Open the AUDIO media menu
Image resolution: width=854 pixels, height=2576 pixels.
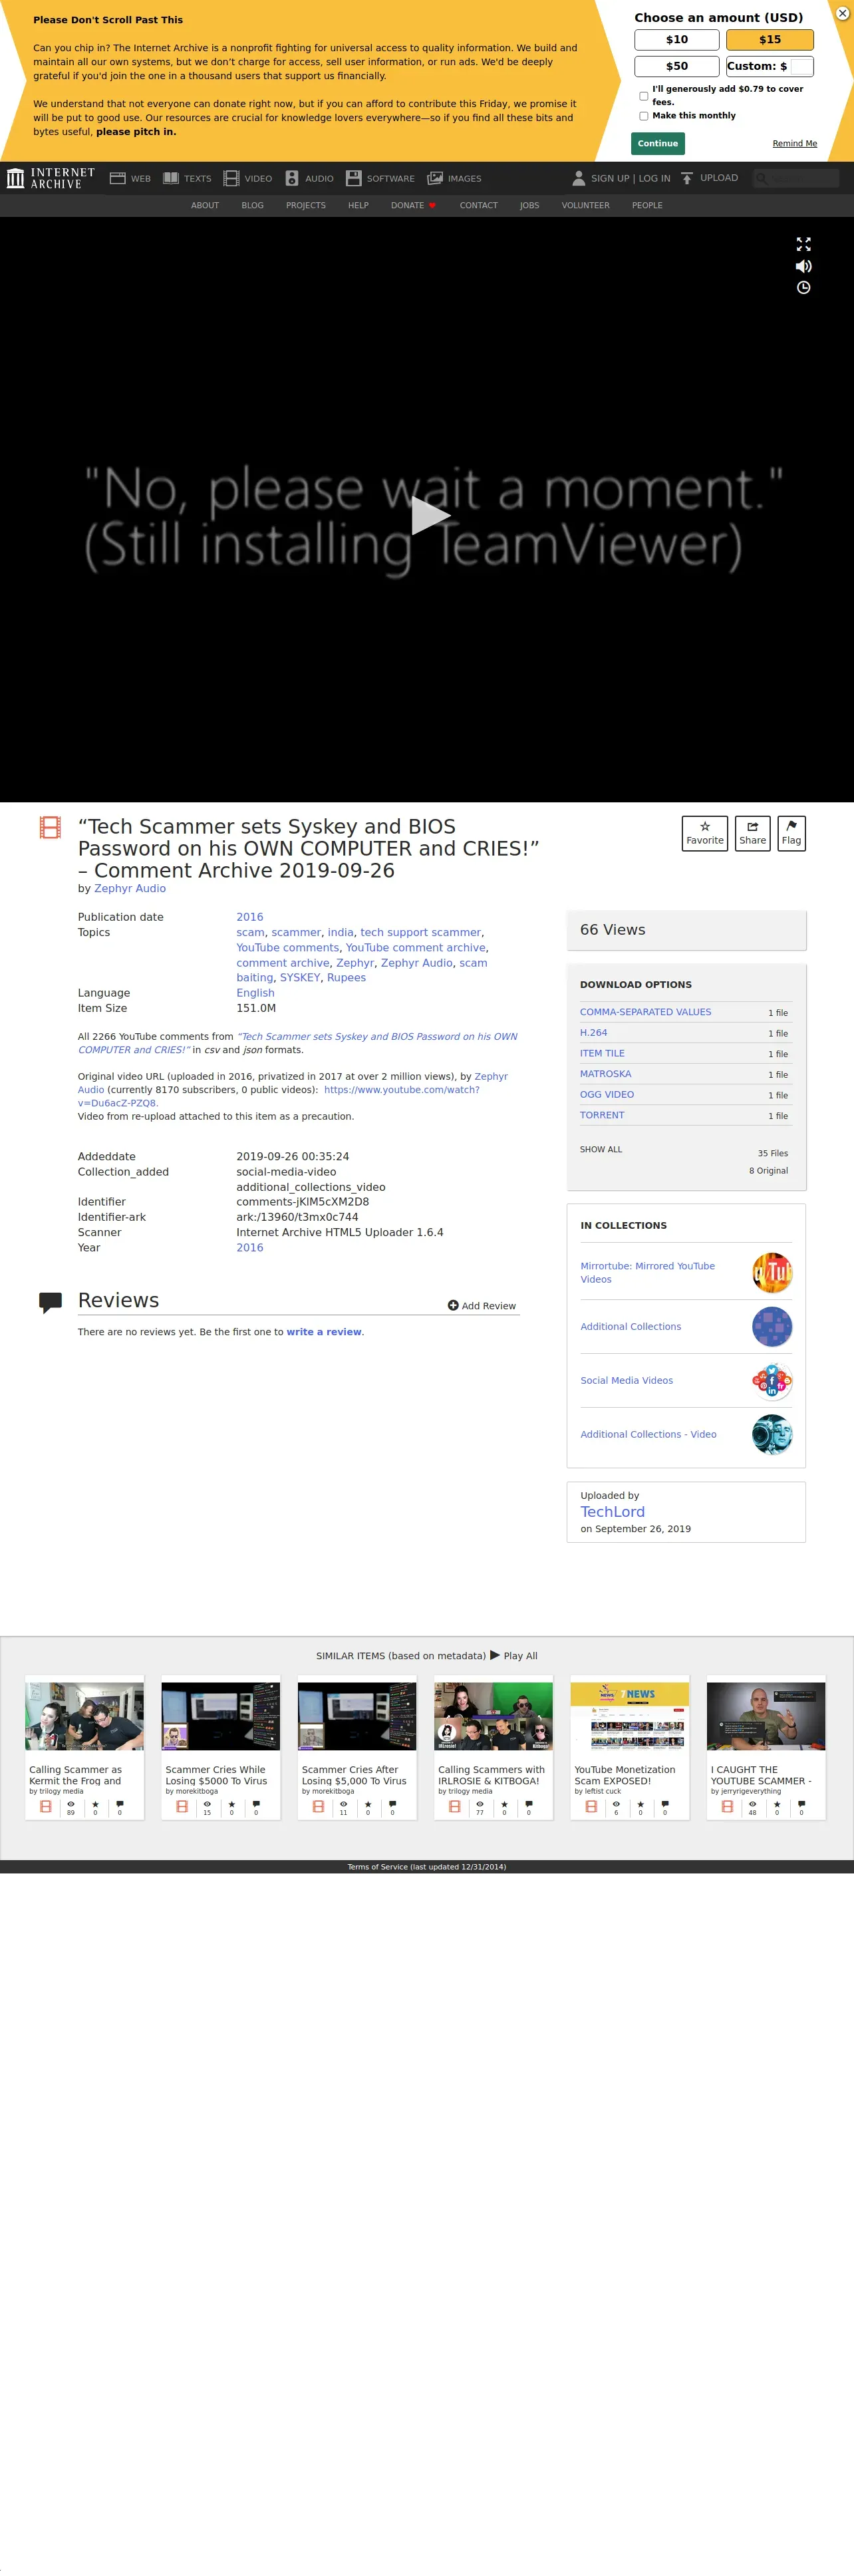(x=309, y=179)
